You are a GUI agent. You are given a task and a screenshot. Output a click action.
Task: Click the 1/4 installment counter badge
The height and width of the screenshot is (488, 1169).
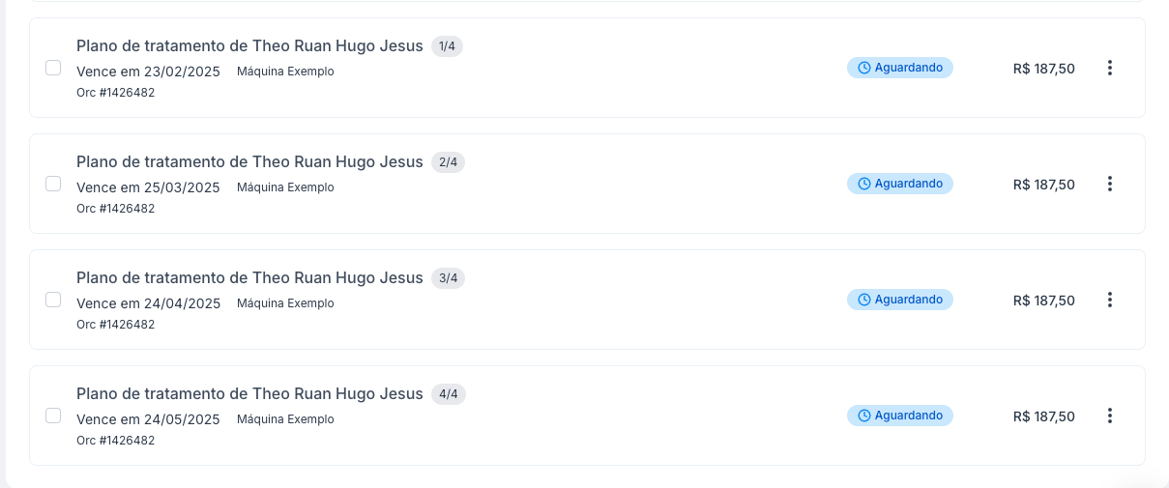pos(447,46)
